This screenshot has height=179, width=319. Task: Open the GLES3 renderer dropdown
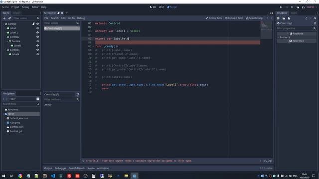click(x=312, y=7)
